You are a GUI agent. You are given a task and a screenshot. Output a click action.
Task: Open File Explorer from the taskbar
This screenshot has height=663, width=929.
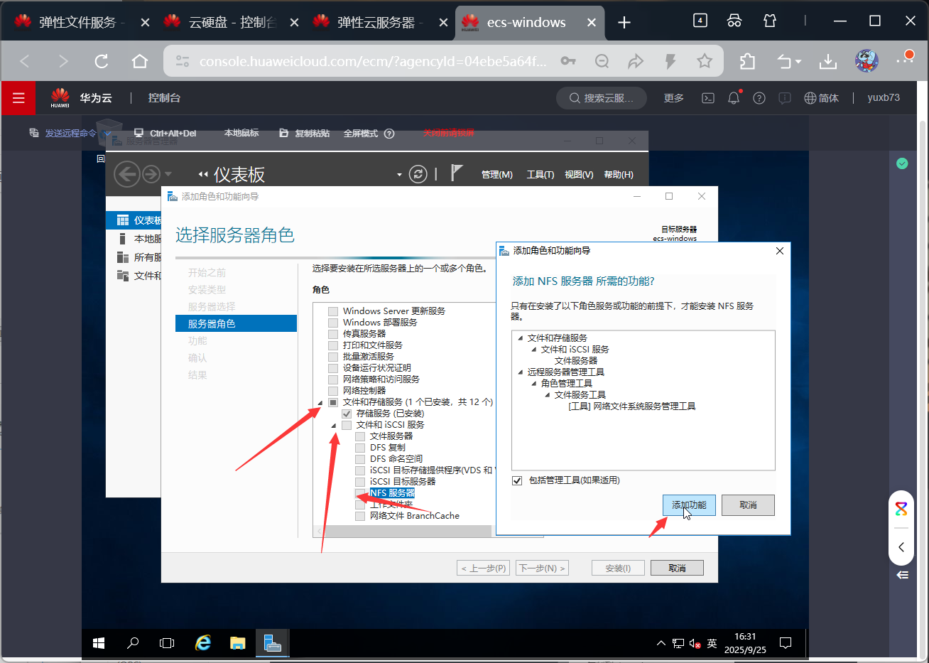coord(237,643)
